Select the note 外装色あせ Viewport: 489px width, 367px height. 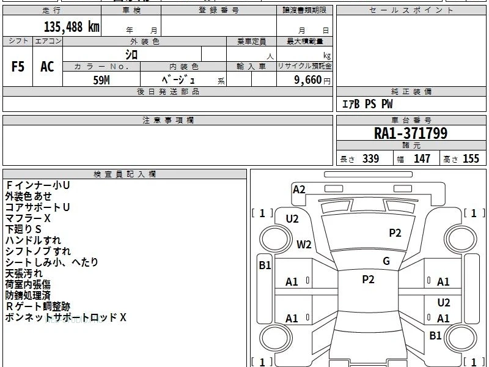click(28, 196)
